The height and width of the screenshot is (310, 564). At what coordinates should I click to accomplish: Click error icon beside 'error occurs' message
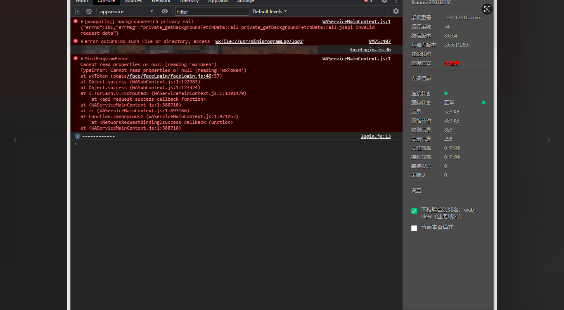(76, 41)
